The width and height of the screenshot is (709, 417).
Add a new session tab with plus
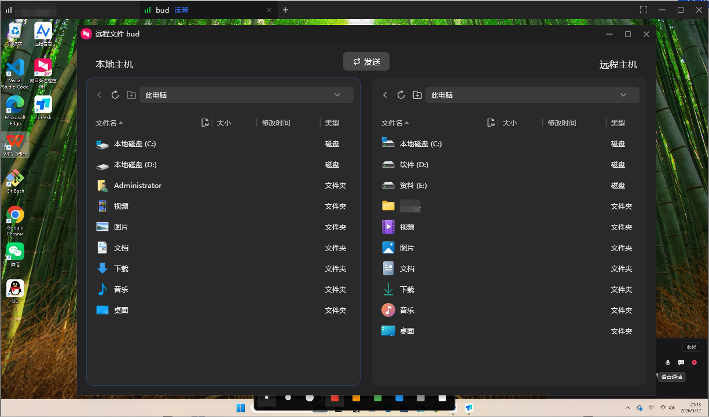click(285, 10)
